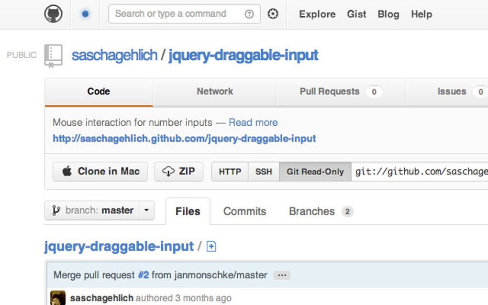Click the GitHub Octocat logo icon
Viewport: 488px width, 305px height.
coord(54,14)
